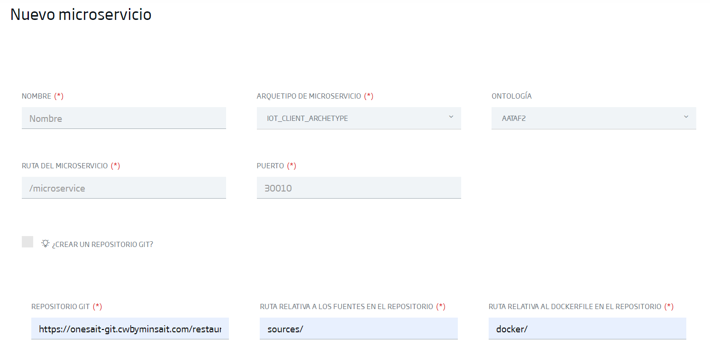Click the docker/ Dockerfile path field
Viewport: 710px width, 356px height.
(587, 328)
